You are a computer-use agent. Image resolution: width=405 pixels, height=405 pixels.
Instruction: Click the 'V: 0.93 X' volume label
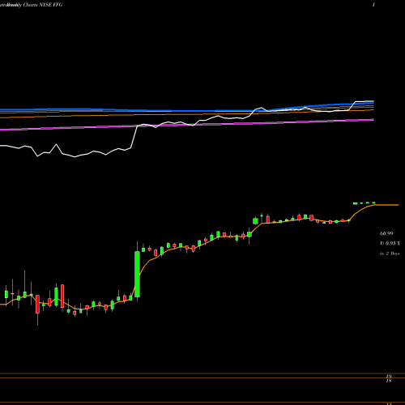click(390, 243)
